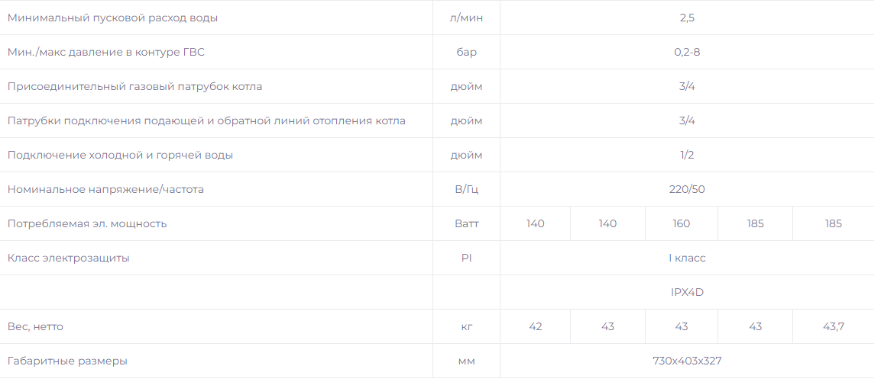Select the 730x403x327 dimensions value
Viewport: 881px width, 382px height.
tap(687, 361)
